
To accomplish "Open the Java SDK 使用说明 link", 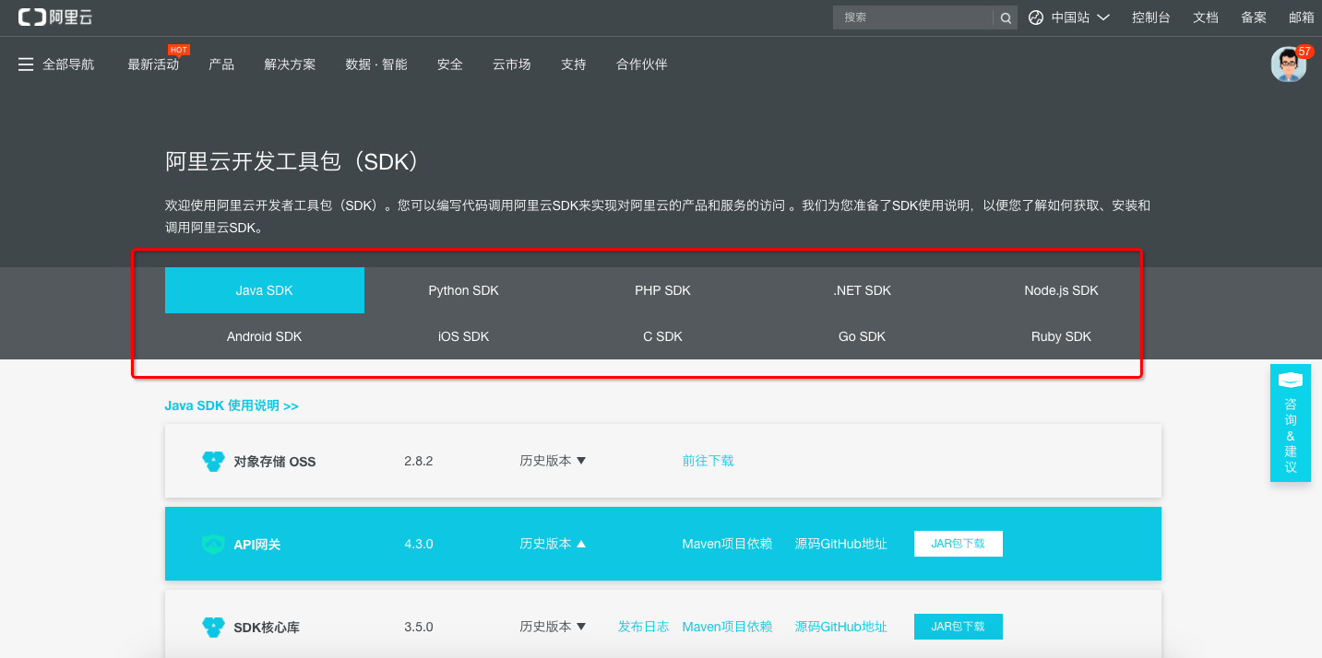I will pyautogui.click(x=232, y=405).
